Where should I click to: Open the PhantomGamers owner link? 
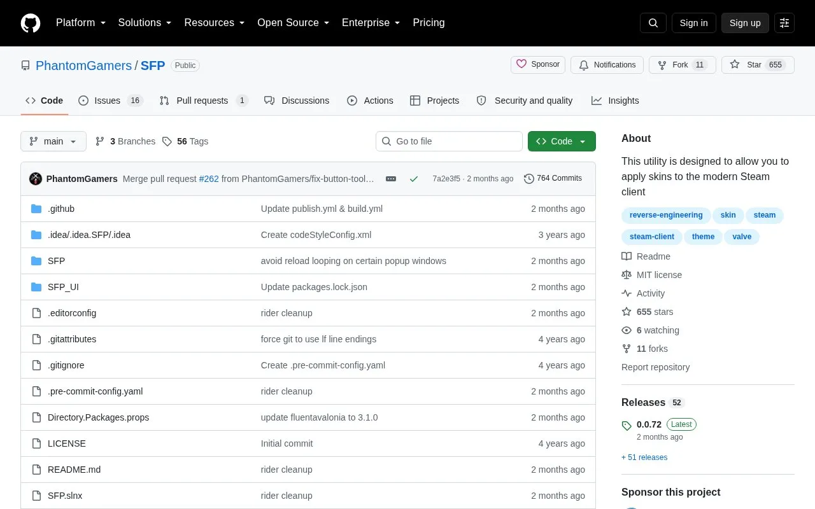[83, 66]
